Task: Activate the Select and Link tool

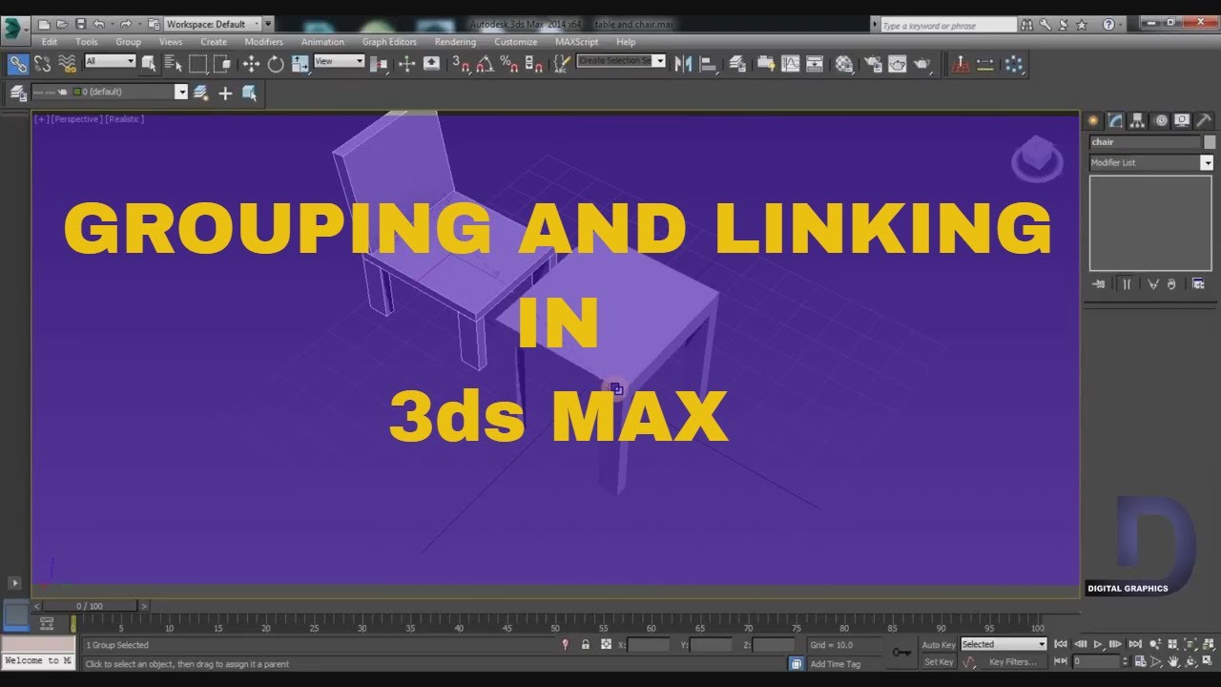Action: tap(18, 64)
